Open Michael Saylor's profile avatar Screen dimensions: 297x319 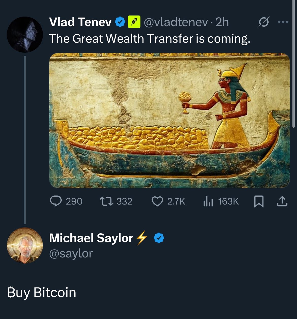(25, 245)
